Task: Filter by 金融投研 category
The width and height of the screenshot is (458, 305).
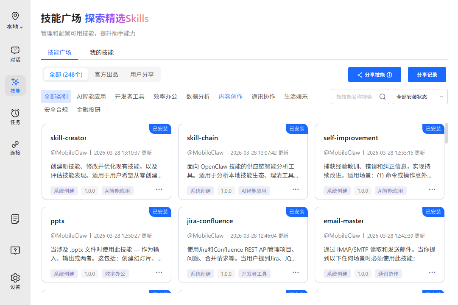Action: 89,110
